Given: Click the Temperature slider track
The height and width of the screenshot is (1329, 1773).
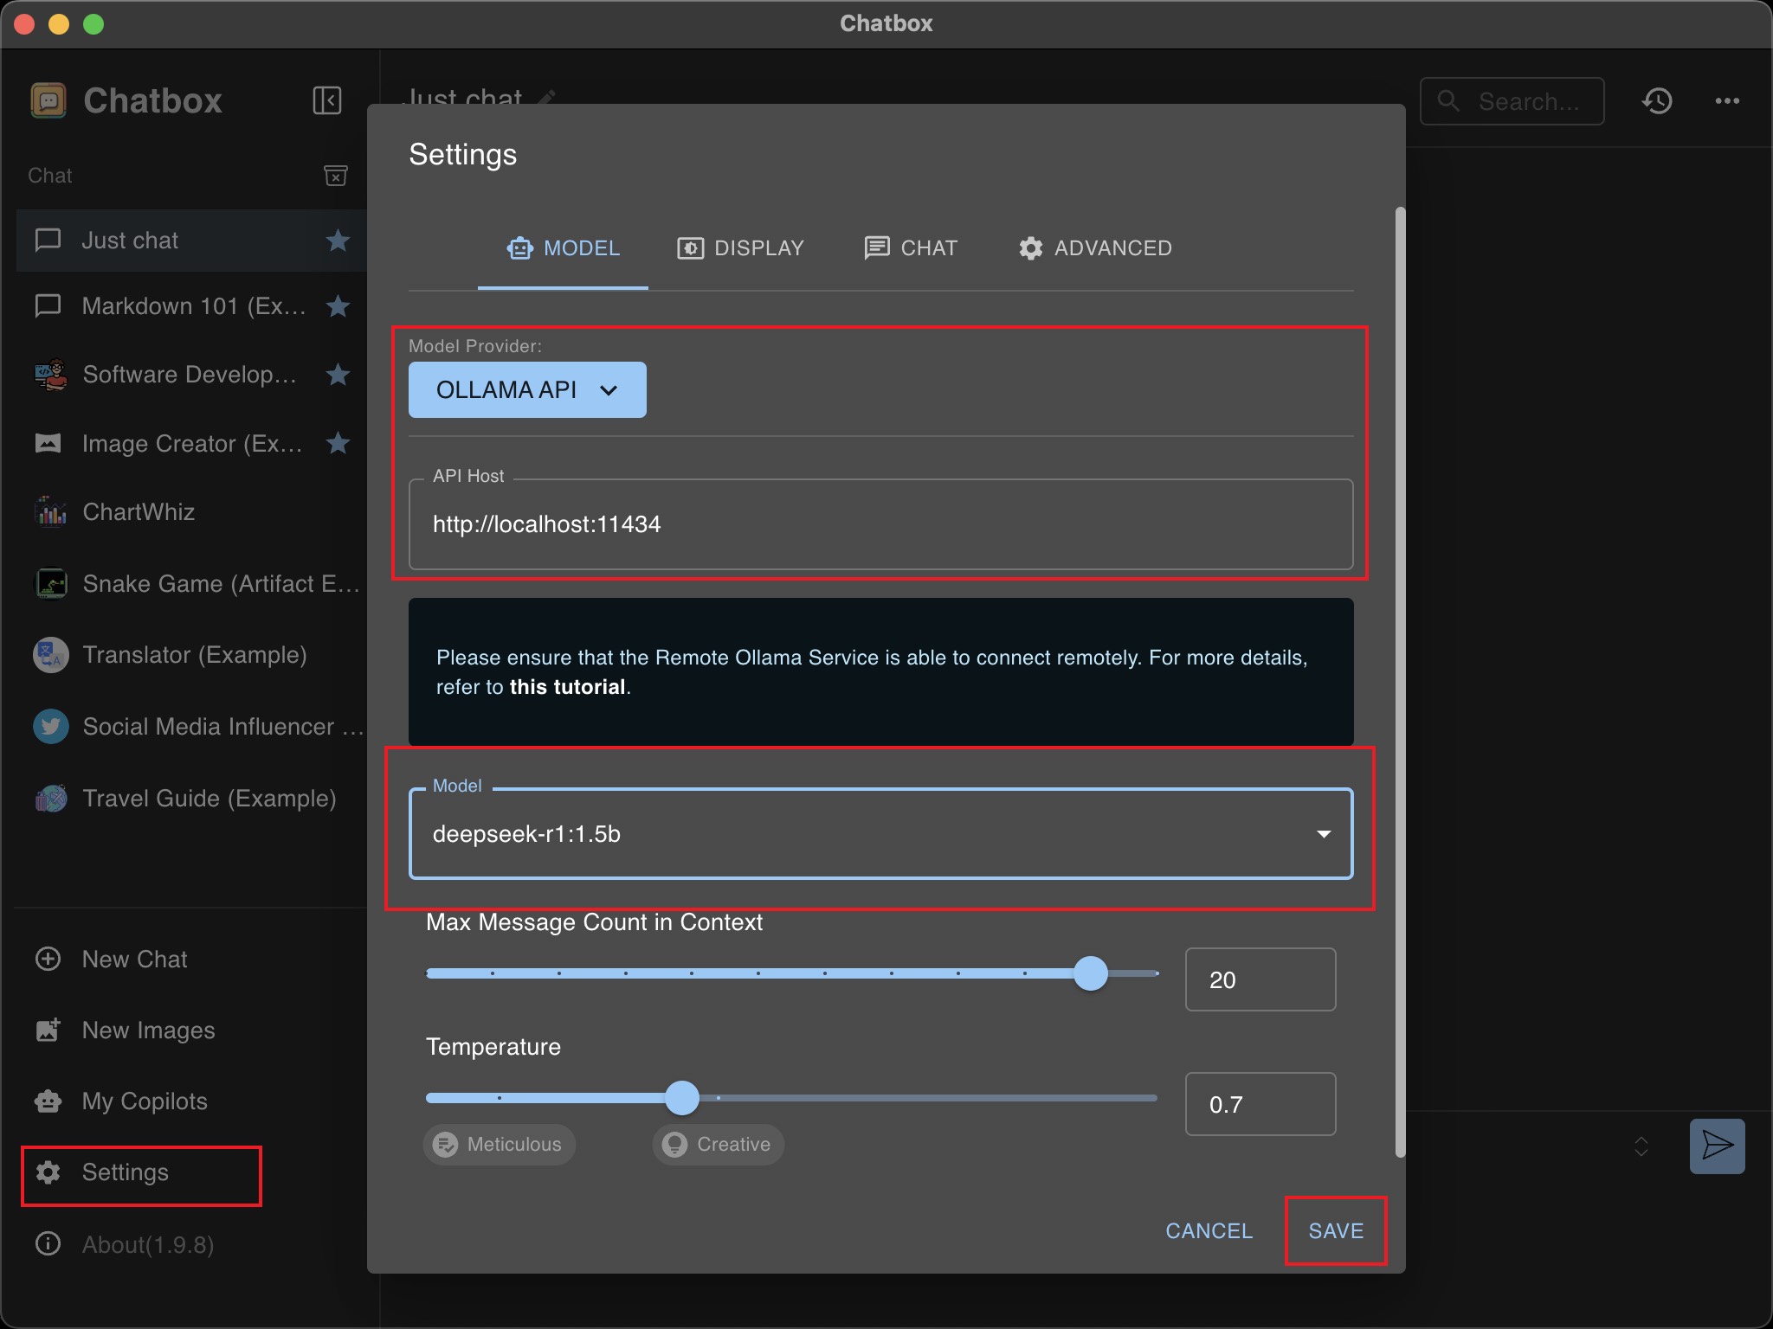Looking at the screenshot, I should (909, 1098).
